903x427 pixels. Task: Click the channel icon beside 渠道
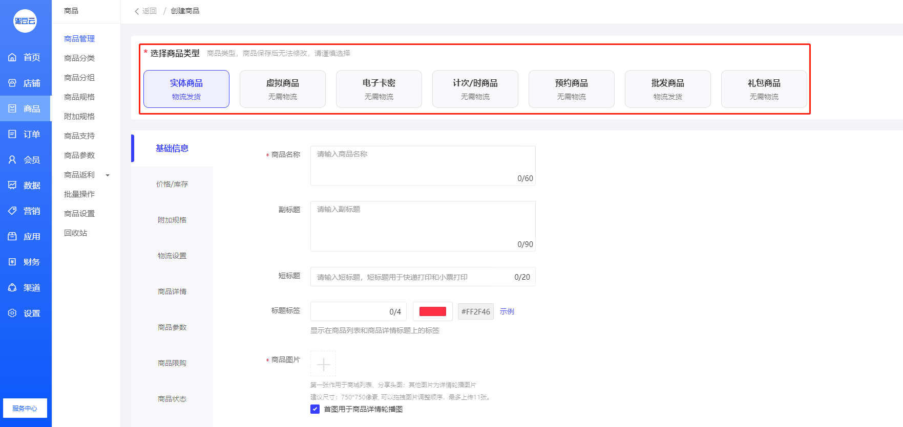[x=12, y=287]
